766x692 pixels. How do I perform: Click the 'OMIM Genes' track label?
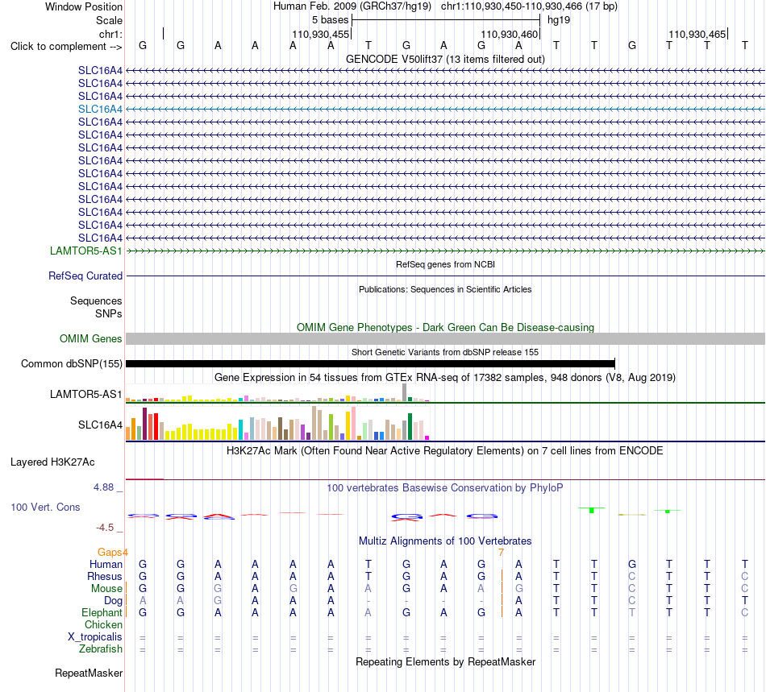click(x=90, y=338)
